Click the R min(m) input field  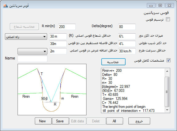pyautogui.click(x=67, y=27)
